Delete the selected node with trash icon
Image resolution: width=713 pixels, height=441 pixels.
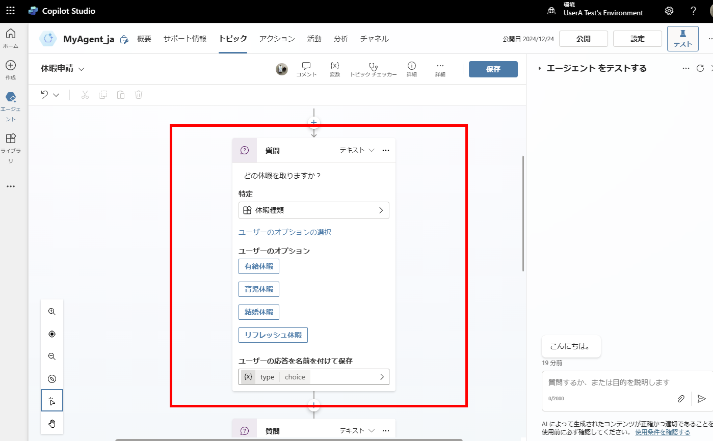coord(138,95)
